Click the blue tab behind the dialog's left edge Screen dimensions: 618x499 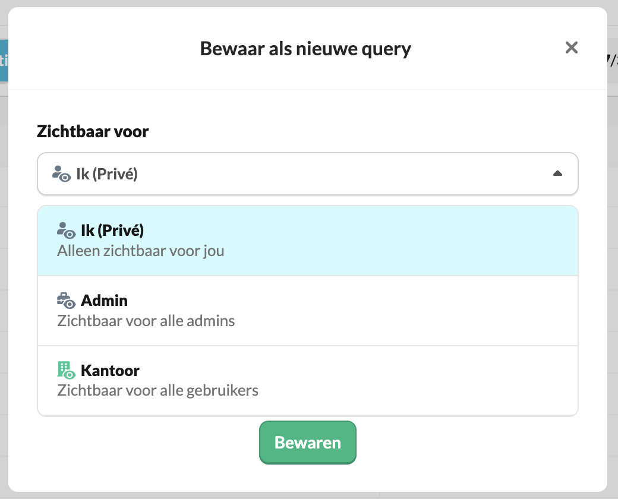(x=4, y=60)
